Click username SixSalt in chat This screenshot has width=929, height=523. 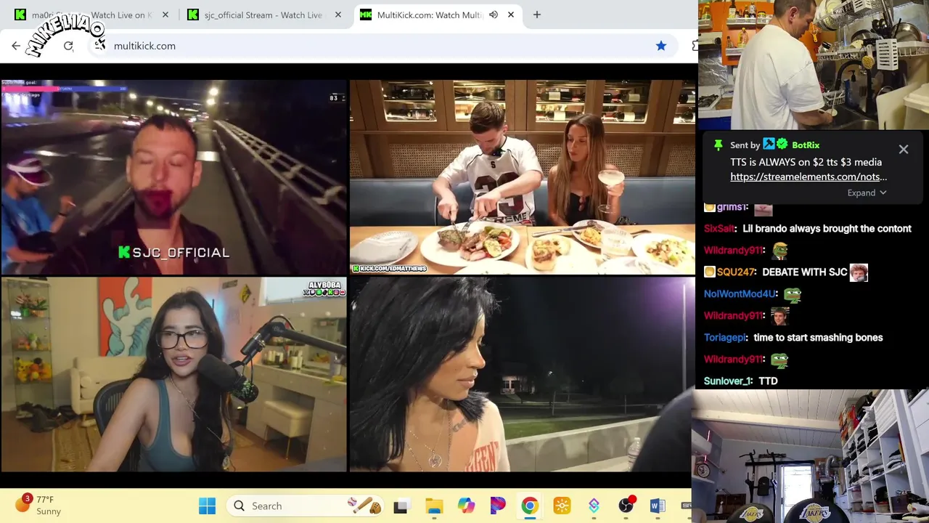tap(719, 228)
